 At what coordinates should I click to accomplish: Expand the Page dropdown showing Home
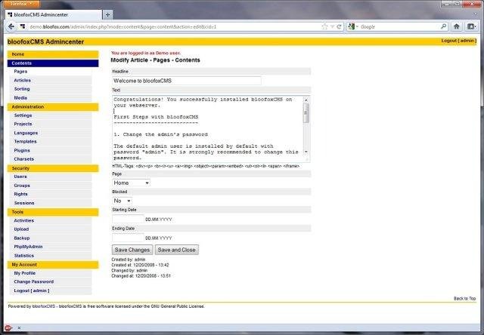pos(131,183)
